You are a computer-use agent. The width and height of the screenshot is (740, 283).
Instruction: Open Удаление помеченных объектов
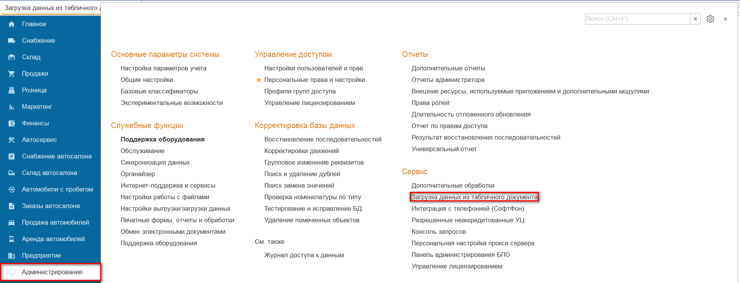[x=312, y=220]
